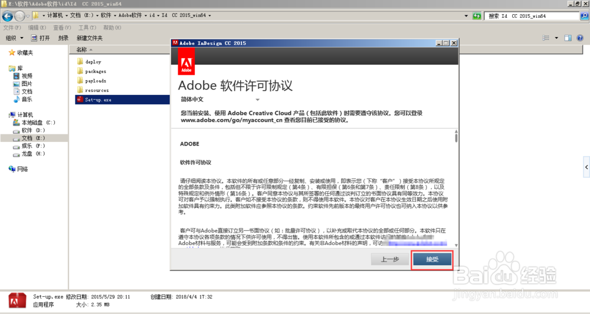The width and height of the screenshot is (590, 314).
Task: Click the Explorer help icon
Action: (580, 38)
